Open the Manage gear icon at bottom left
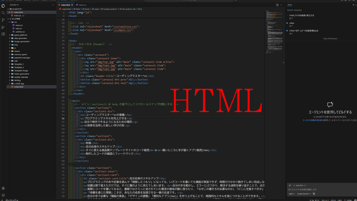The image size is (357, 201). (3, 195)
